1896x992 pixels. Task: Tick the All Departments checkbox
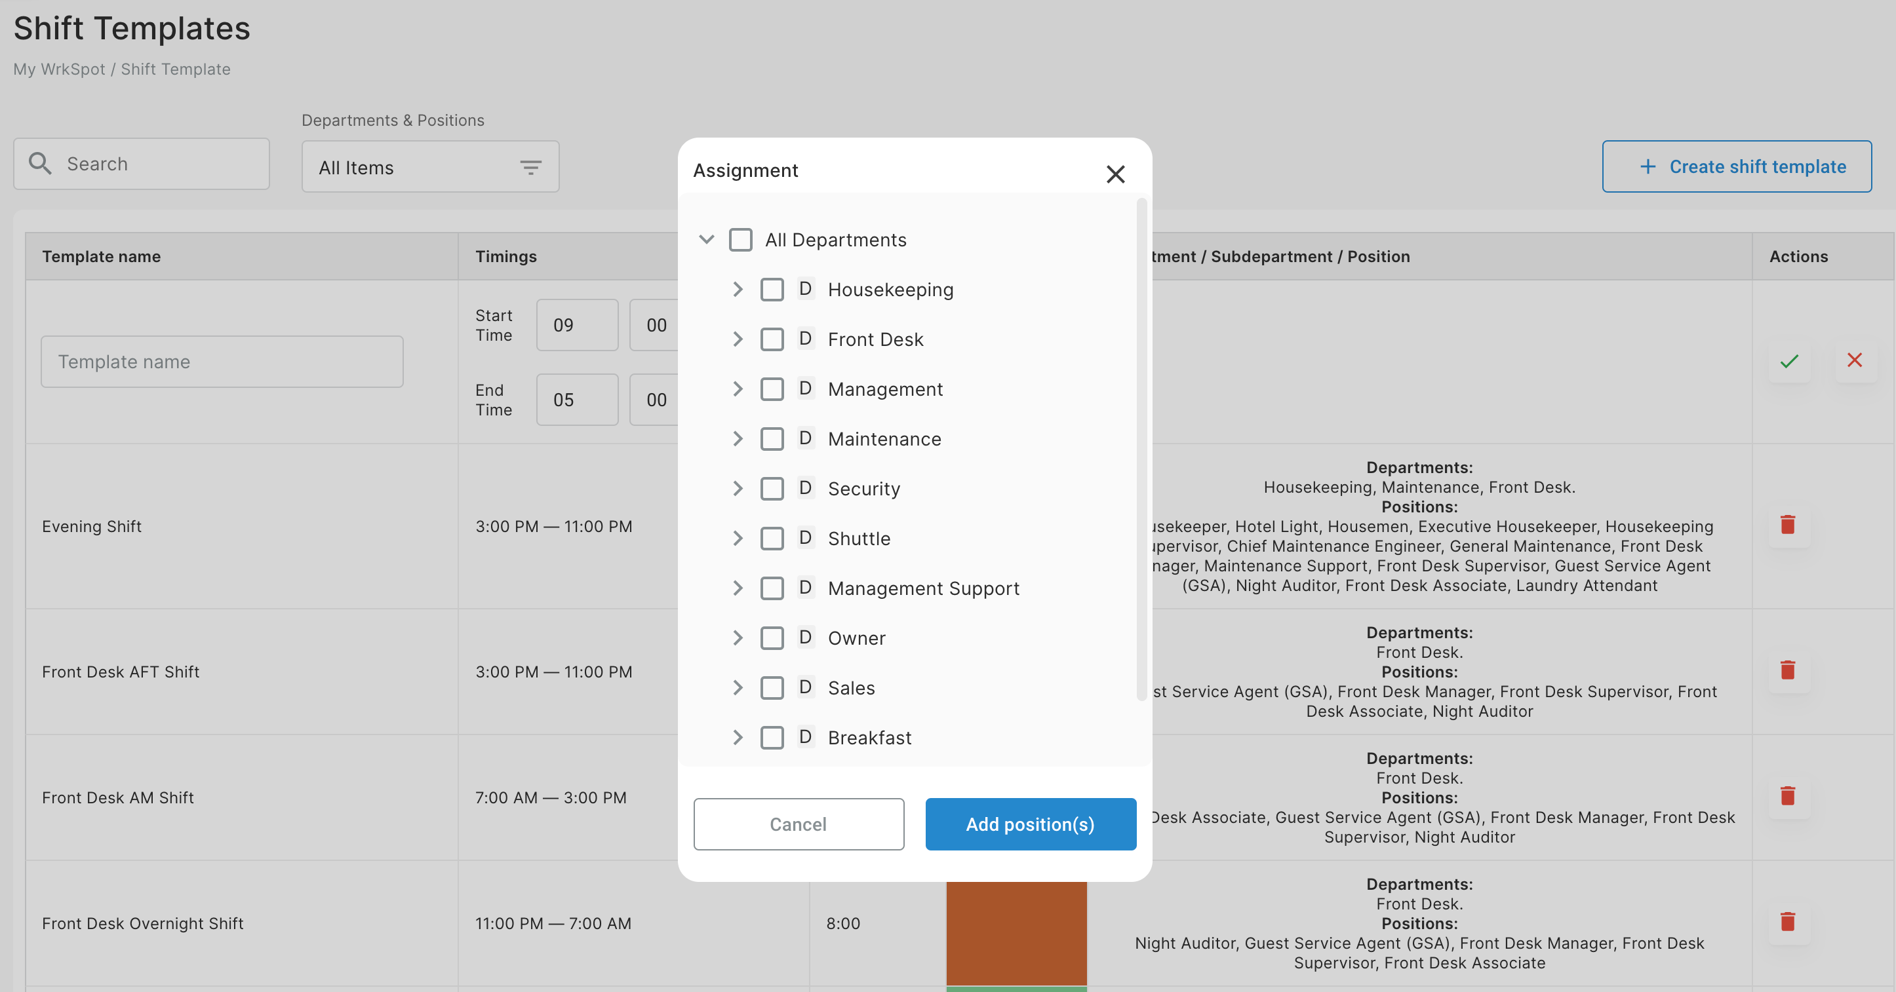click(740, 240)
